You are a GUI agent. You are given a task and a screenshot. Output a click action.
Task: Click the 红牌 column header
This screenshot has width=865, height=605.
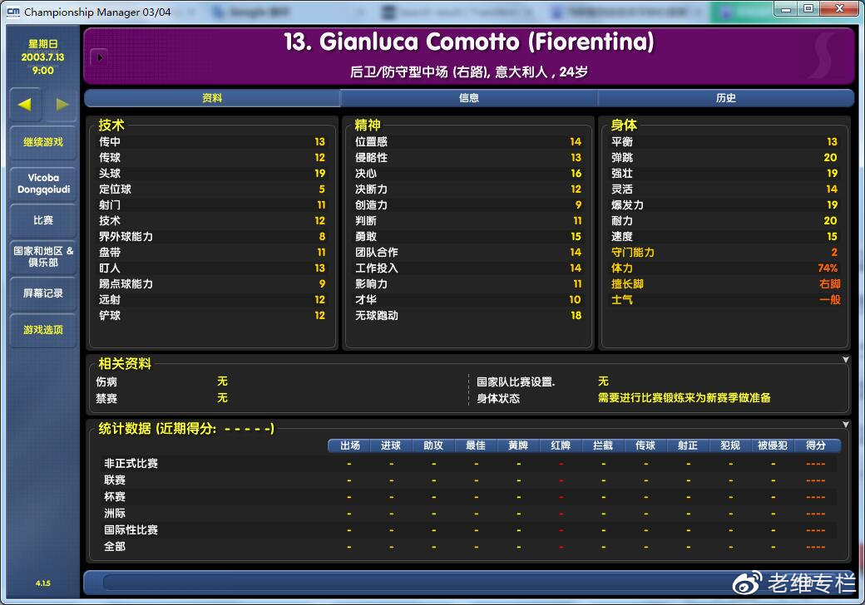coord(561,445)
